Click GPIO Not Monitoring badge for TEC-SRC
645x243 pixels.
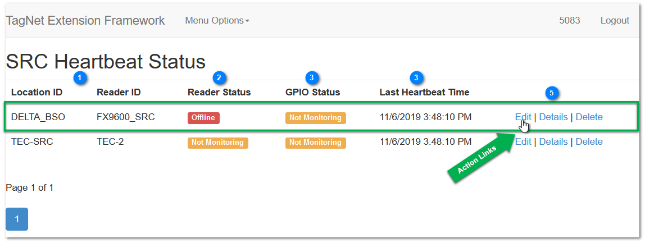pyautogui.click(x=316, y=142)
